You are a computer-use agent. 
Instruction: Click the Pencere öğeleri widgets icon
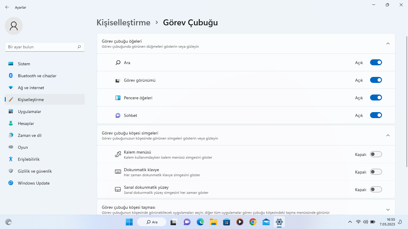pyautogui.click(x=118, y=98)
